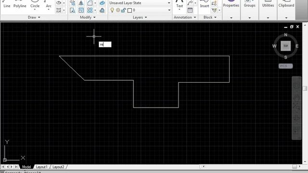The height and width of the screenshot is (173, 308).
Task: Switch to the Layout1 tab
Action: pos(42,167)
